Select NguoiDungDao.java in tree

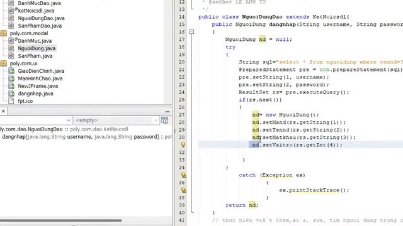[41, 18]
